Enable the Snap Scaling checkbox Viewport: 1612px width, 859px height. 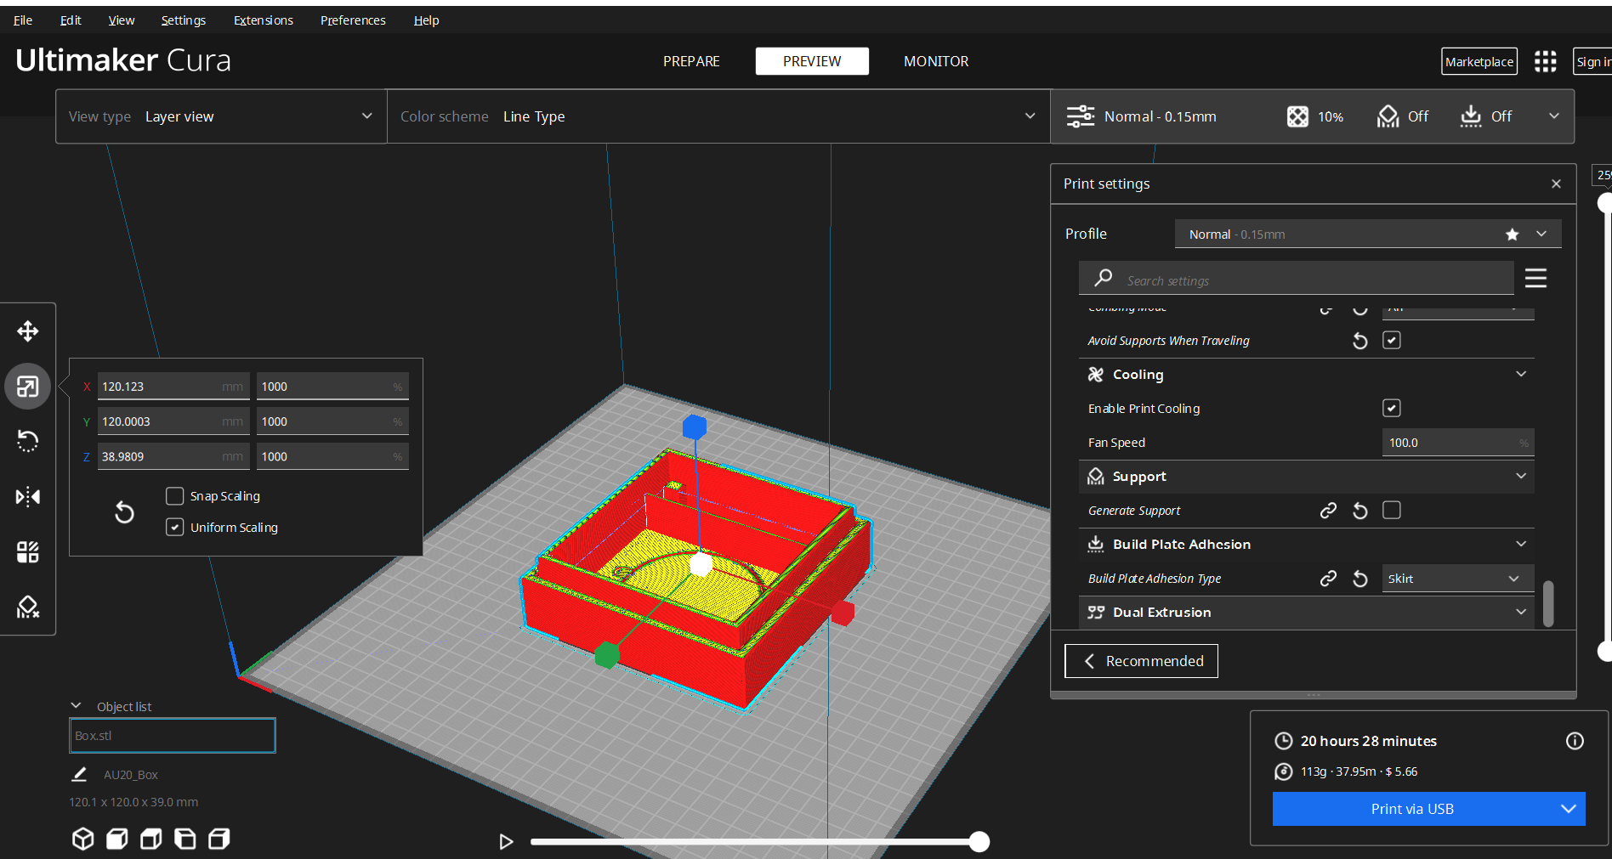[x=174, y=495]
